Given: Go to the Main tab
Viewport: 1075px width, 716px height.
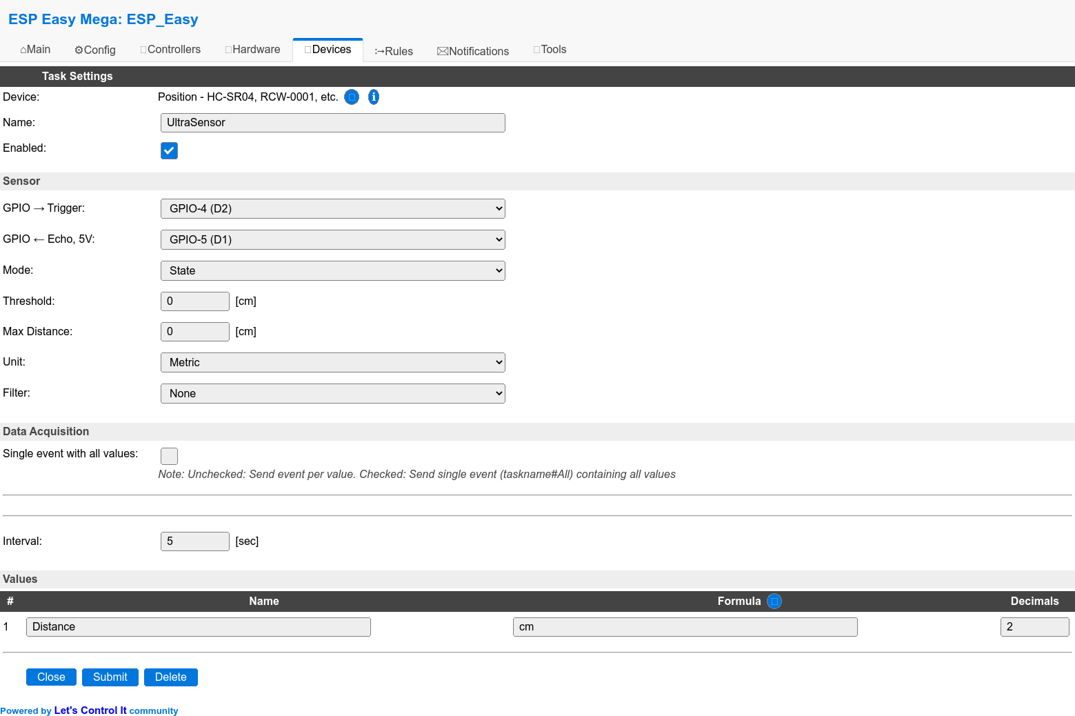Looking at the screenshot, I should pos(35,50).
